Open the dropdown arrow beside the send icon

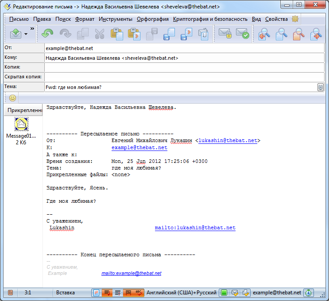(x=26, y=34)
